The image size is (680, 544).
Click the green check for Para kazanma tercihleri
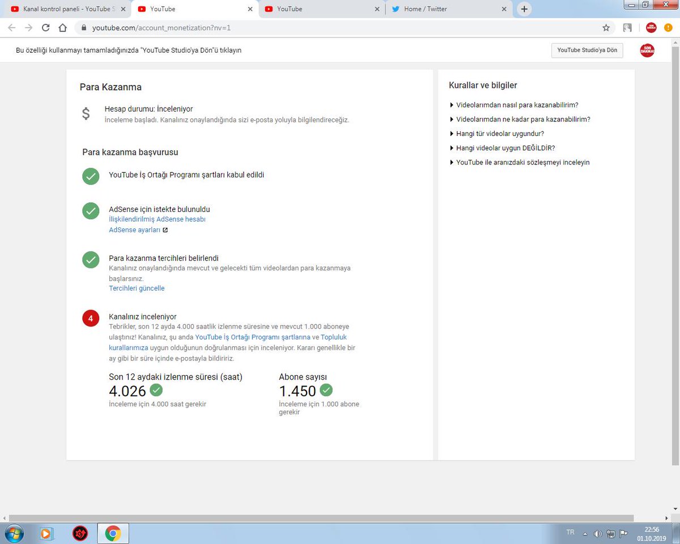91,260
